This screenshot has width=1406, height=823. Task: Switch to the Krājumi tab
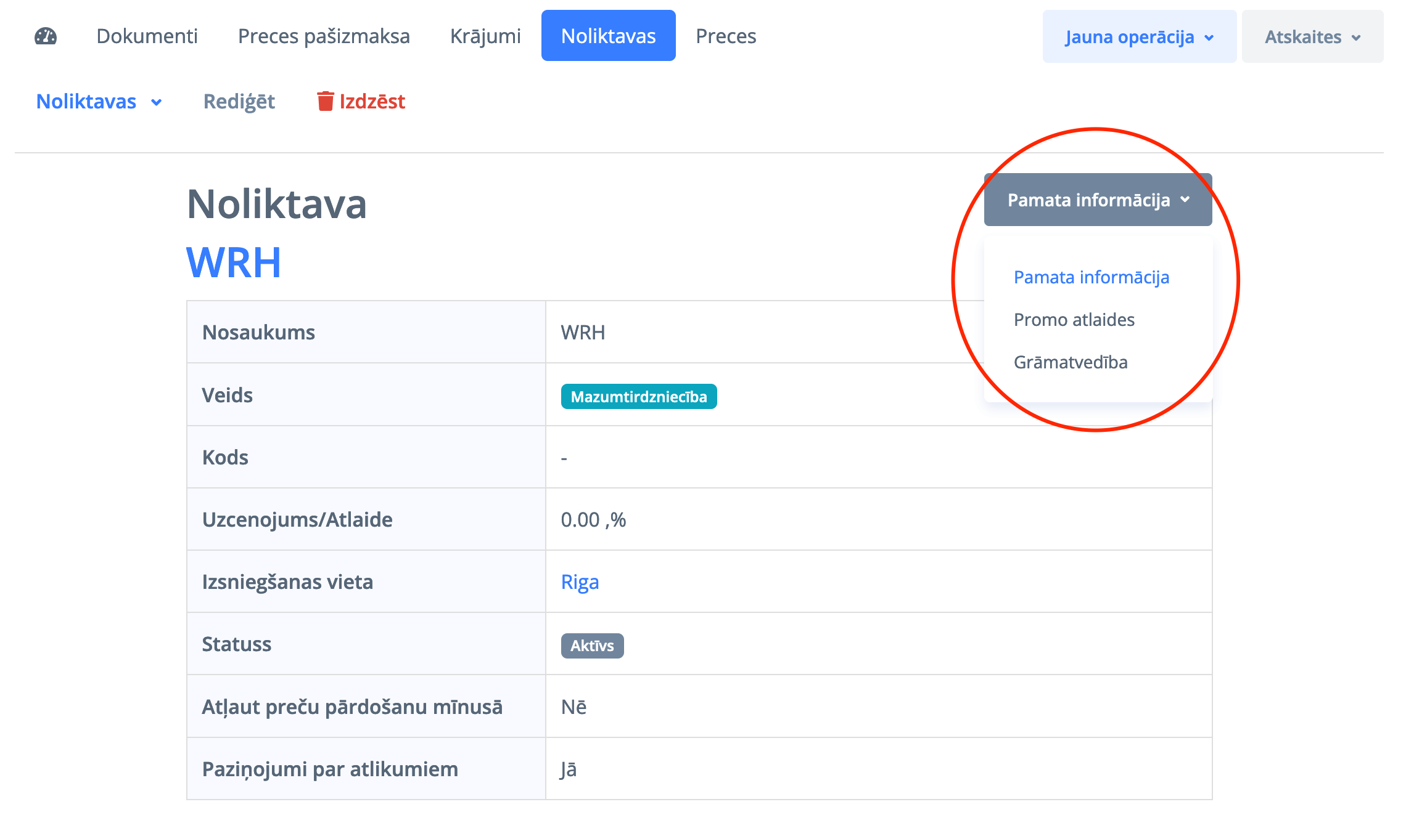coord(485,36)
